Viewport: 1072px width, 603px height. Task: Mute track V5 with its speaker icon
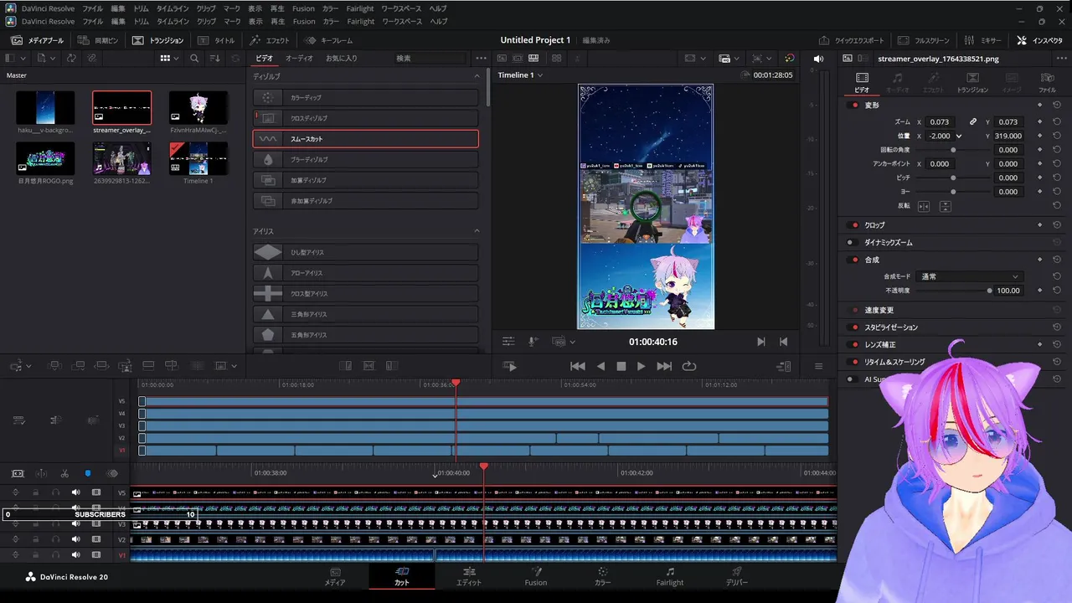[x=75, y=492]
